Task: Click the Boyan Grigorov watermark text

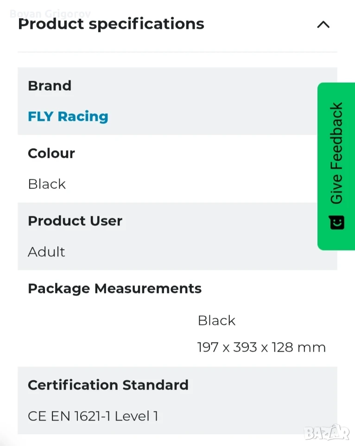Action: [x=50, y=13]
